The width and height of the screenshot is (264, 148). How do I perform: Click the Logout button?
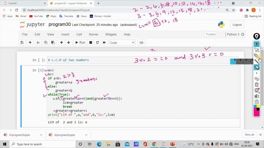point(237,25)
